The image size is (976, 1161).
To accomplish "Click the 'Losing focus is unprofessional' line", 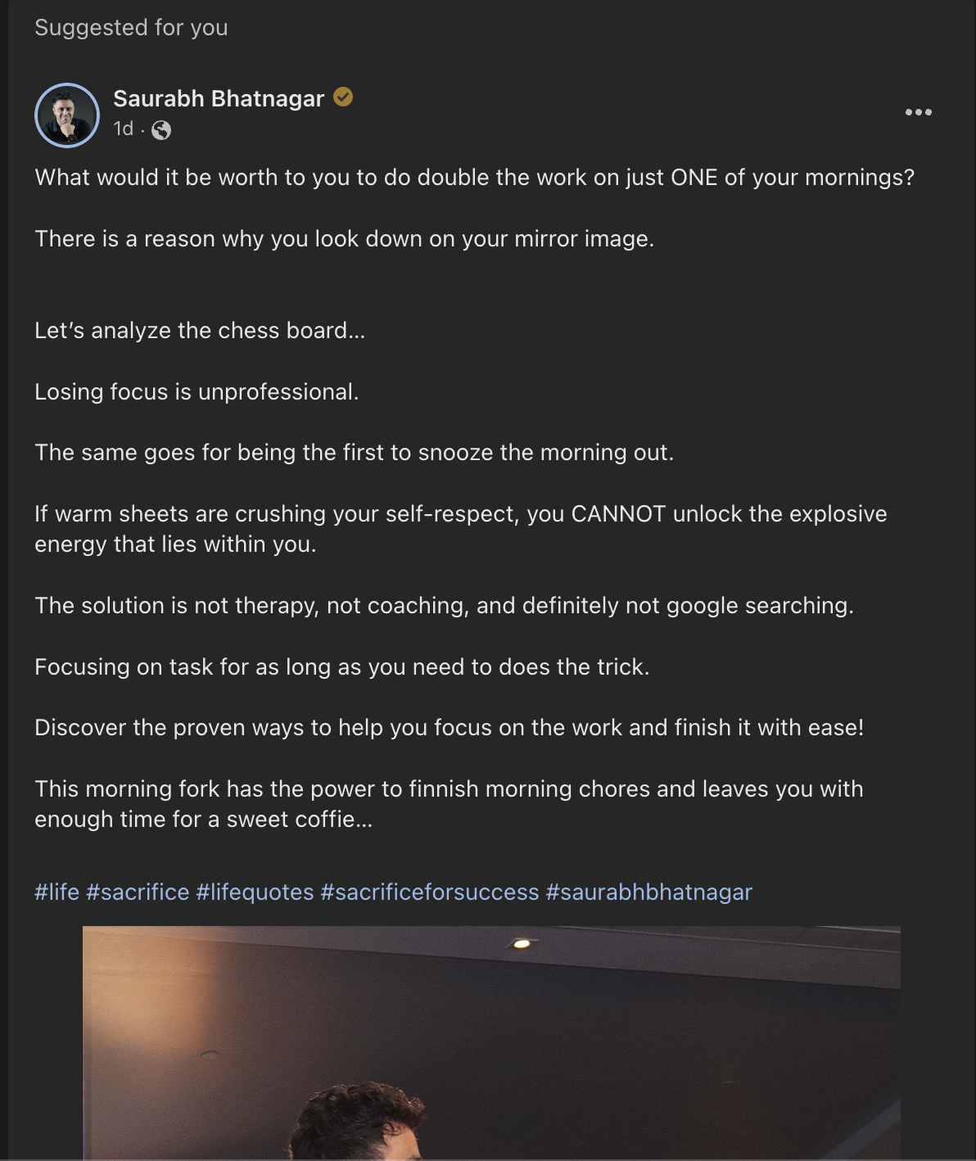I will click(197, 391).
